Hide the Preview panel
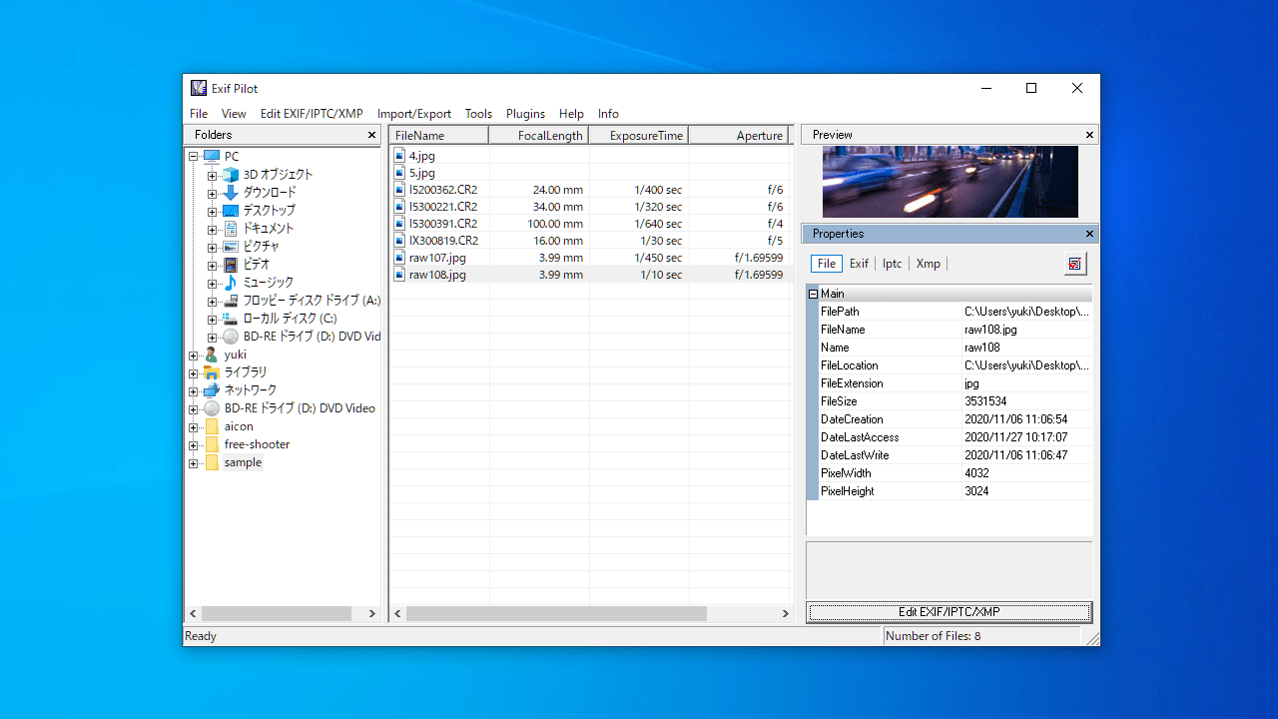 click(x=1088, y=134)
